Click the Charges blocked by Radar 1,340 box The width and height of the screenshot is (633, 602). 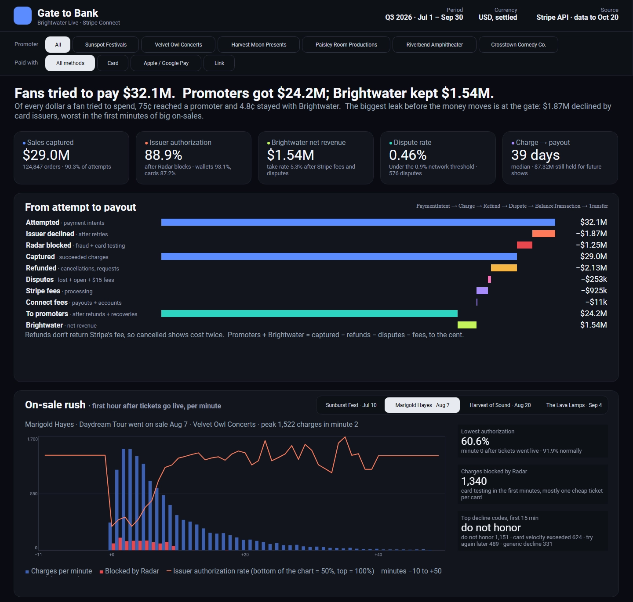point(533,484)
